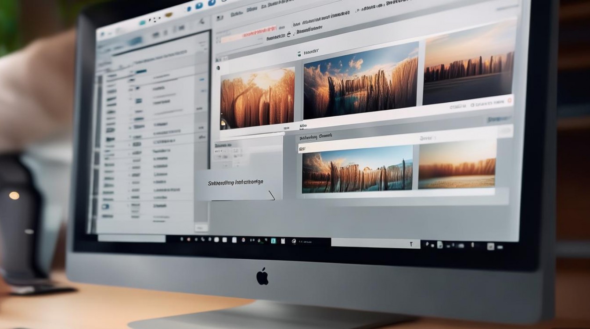Click the gray popup label box
Screen dimensions: 590x329
235,182
